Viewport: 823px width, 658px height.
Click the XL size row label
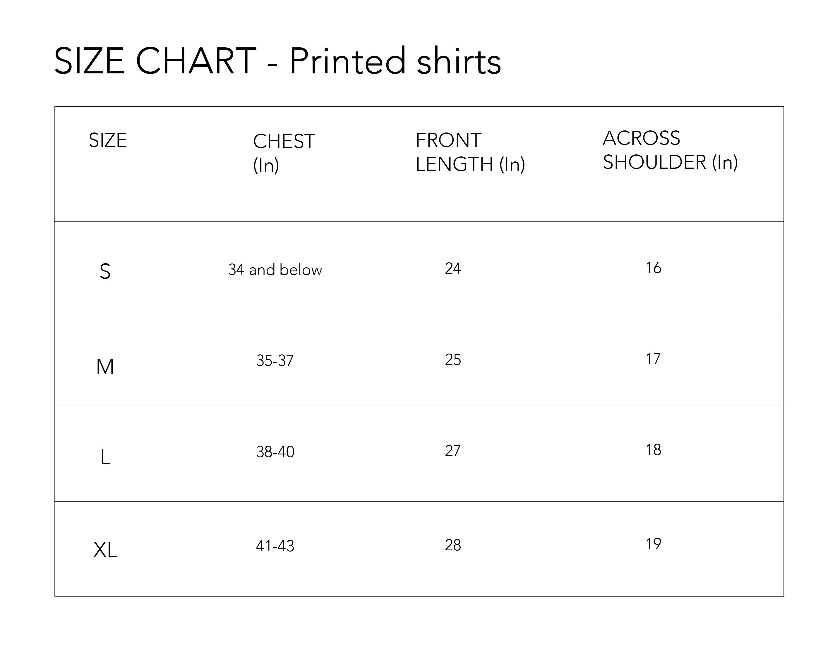pos(105,550)
